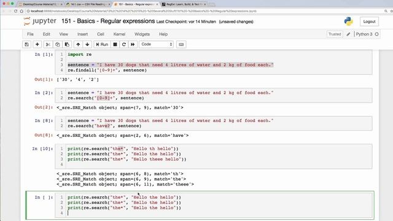Viewport: 393px width, 221px height.
Task: Click into the In [10] print cell
Action: (214, 157)
